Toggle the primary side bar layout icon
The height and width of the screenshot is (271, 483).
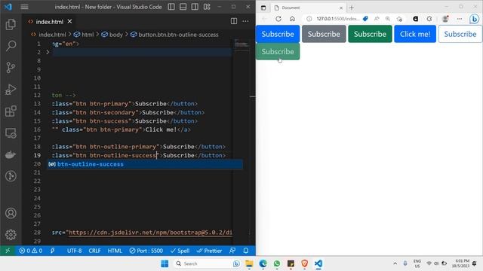(x=171, y=7)
